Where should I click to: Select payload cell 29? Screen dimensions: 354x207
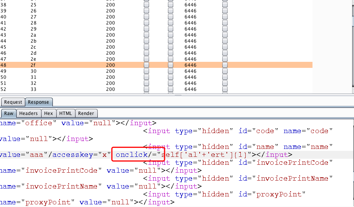[34, 29]
